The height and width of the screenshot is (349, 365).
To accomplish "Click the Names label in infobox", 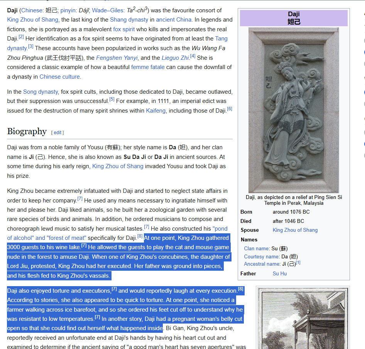I will (249, 239).
